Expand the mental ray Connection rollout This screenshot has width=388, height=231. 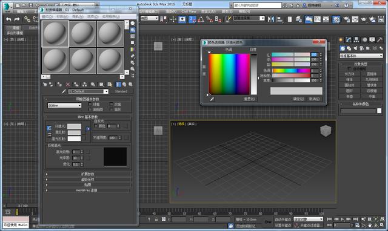[x=87, y=190]
